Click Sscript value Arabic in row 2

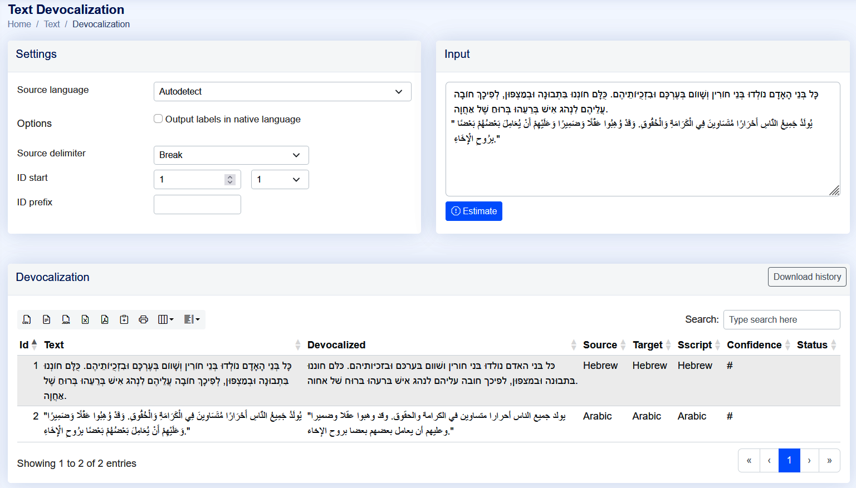pos(692,416)
